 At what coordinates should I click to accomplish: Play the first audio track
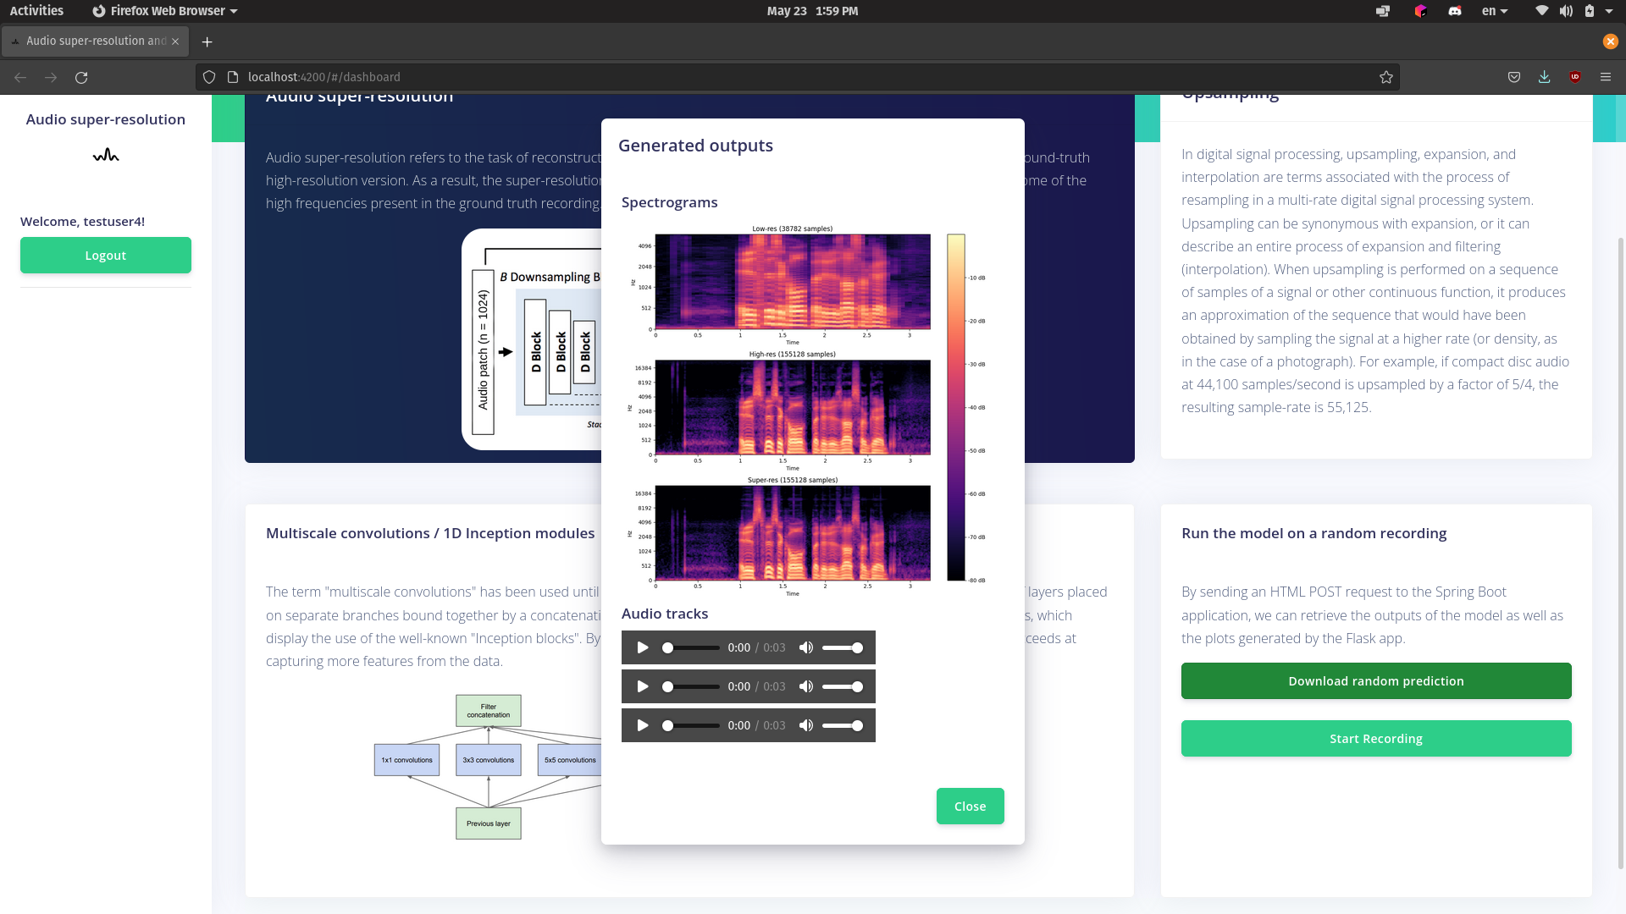click(x=643, y=647)
